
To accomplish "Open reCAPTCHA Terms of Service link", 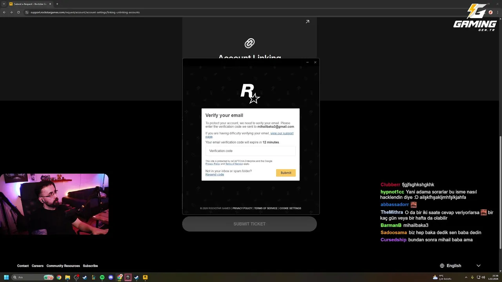I will pyautogui.click(x=234, y=164).
